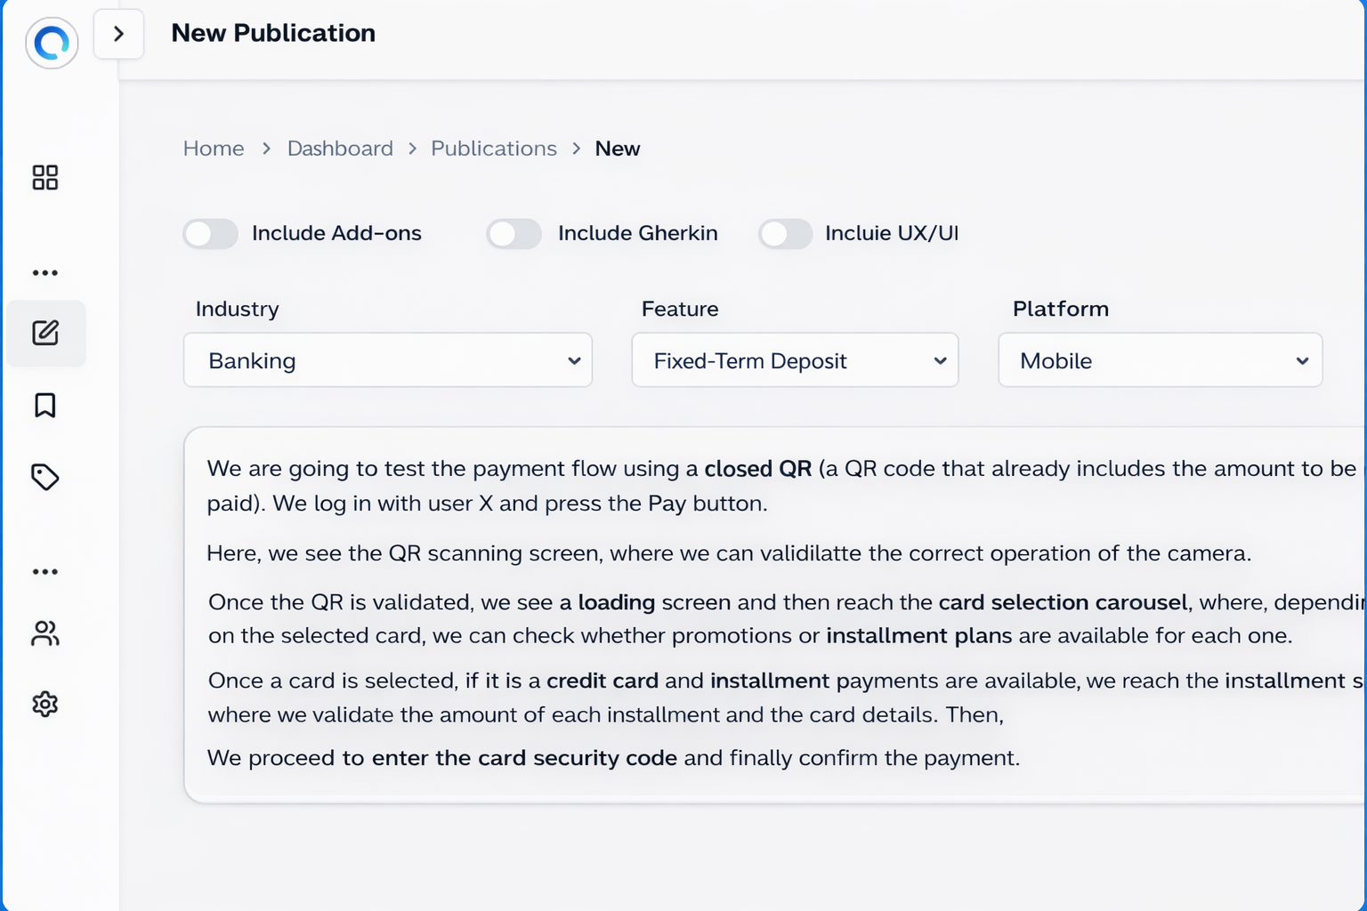The width and height of the screenshot is (1367, 911).
Task: Enable the Include Add-ons toggle
Action: click(x=211, y=234)
